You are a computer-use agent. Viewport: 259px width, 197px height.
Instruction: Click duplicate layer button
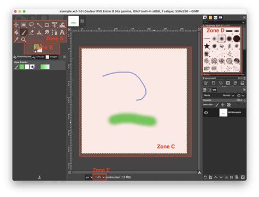coord(226,177)
